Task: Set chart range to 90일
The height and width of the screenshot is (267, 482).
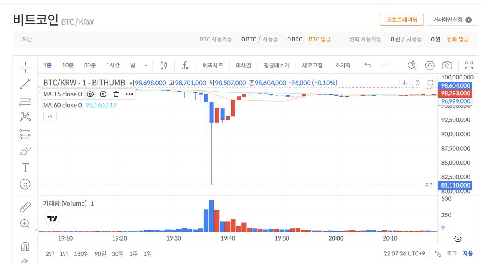Action: pyautogui.click(x=100, y=254)
